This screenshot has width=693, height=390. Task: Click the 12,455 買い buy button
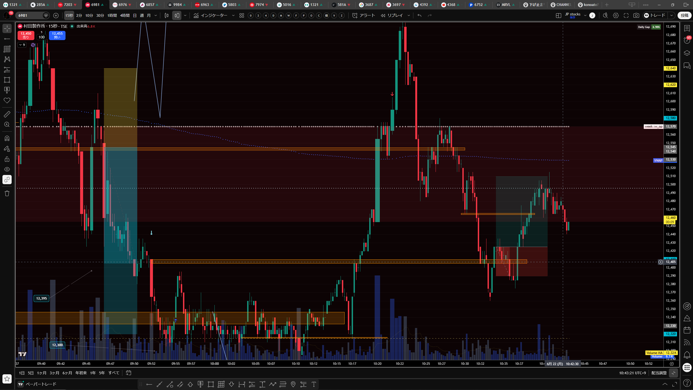point(57,35)
